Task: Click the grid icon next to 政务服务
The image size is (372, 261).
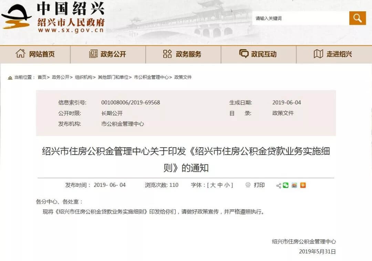Action: tap(167, 54)
